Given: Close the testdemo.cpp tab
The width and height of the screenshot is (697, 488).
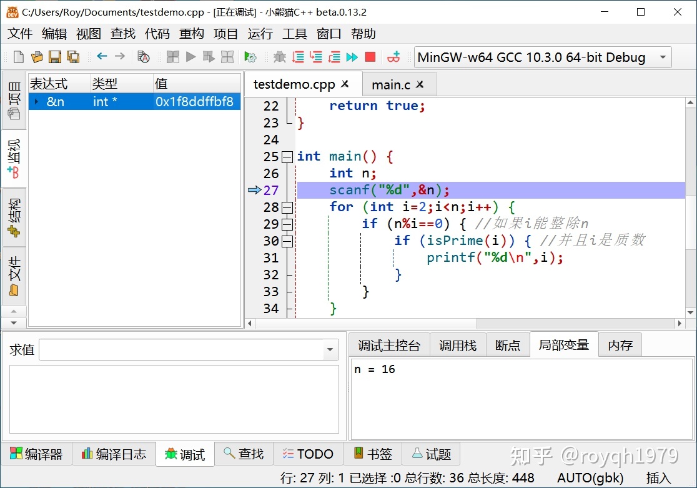Looking at the screenshot, I should click(x=345, y=84).
